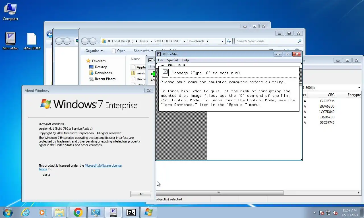Click the Windows 7 Enterprise logo flag
Image resolution: width=364 pixels, height=218 pixels.
(x=46, y=104)
